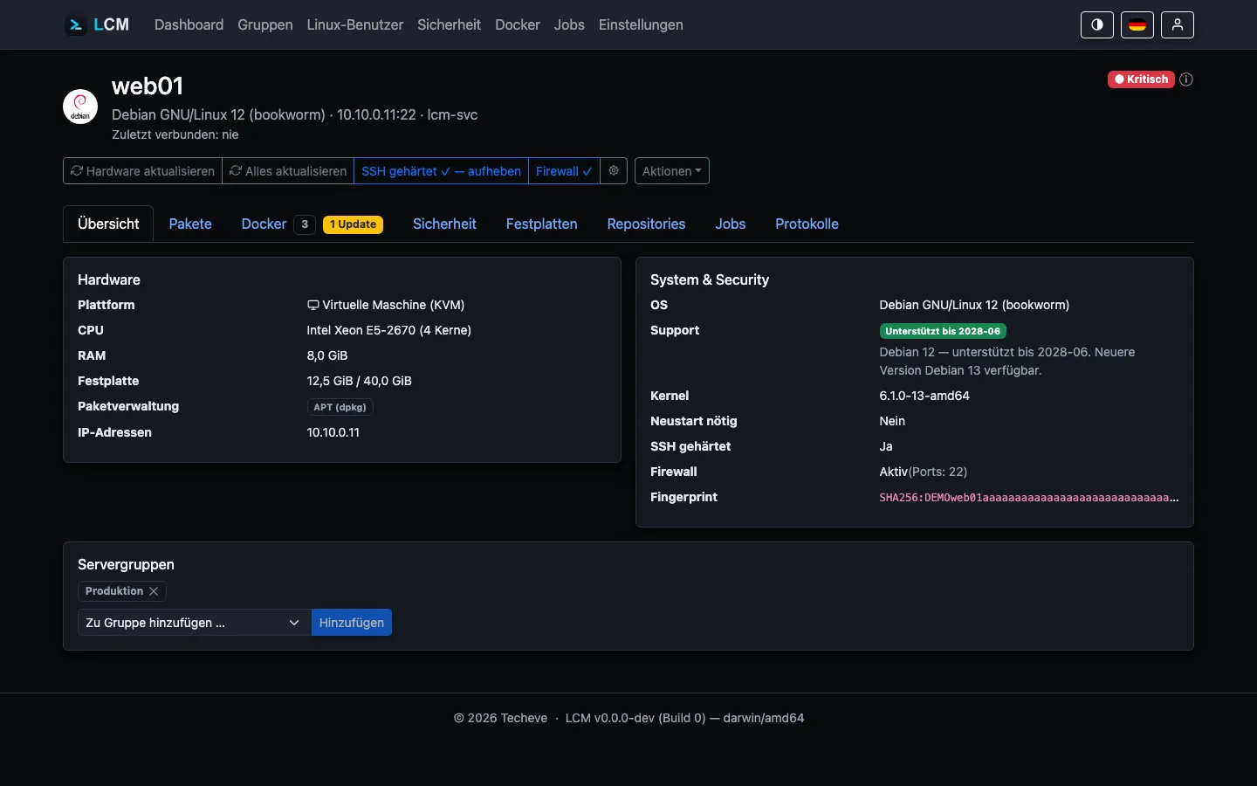Open Linux-Benutzer in the navigation
Screen dimensions: 1257x786
pyautogui.click(x=355, y=24)
